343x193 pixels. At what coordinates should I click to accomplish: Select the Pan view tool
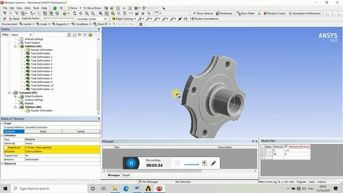(81, 13)
